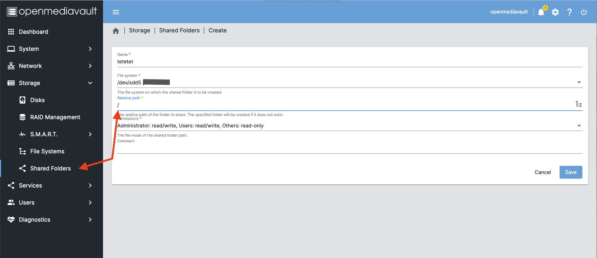The image size is (597, 258).
Task: Expand the Diagnostics menu chevron
Action: tap(90, 220)
